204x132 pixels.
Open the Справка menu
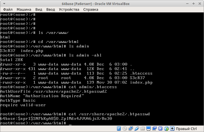pos(91,10)
